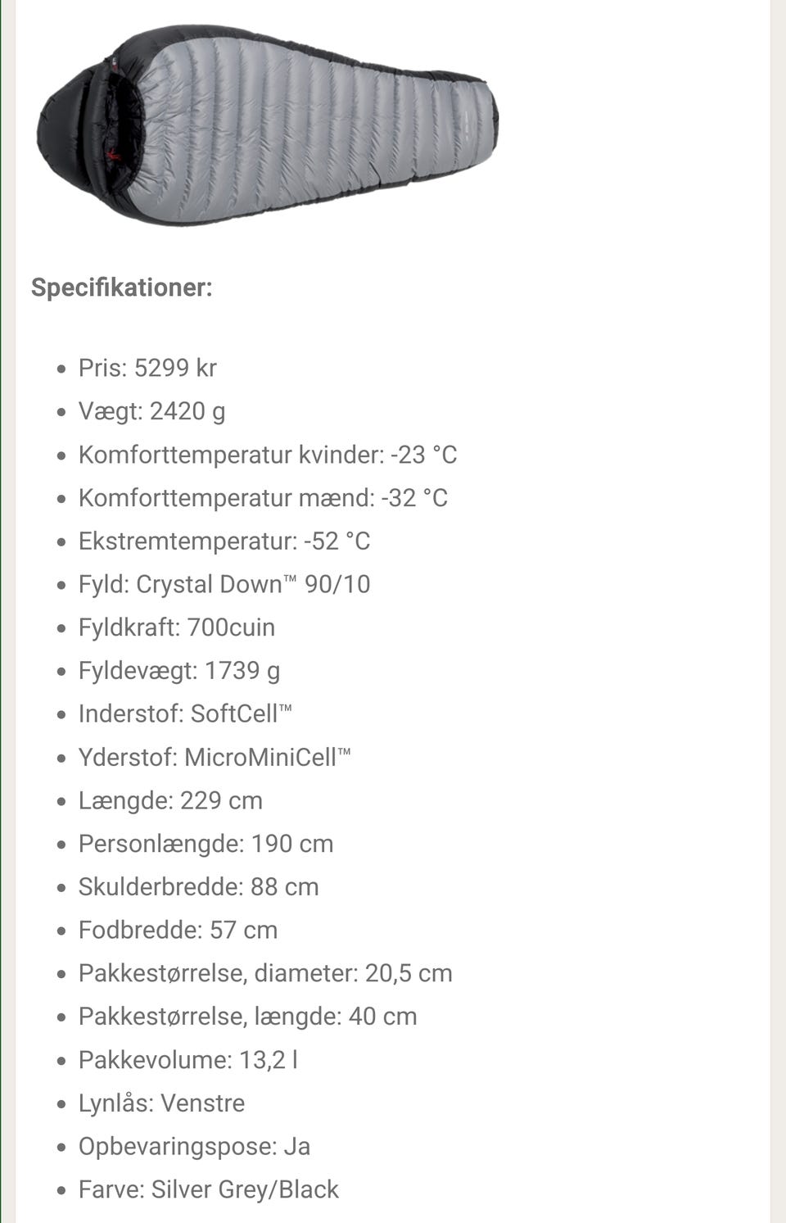Click the Pakkevolume 13,2 l entry
The image size is (786, 1223).
click(x=187, y=1060)
